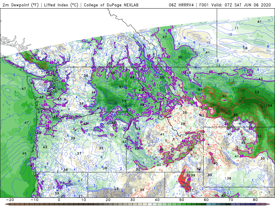This screenshot has height=206, width=275.
Task: Click the dewpoint value '54' on the map
Action: click(x=270, y=105)
